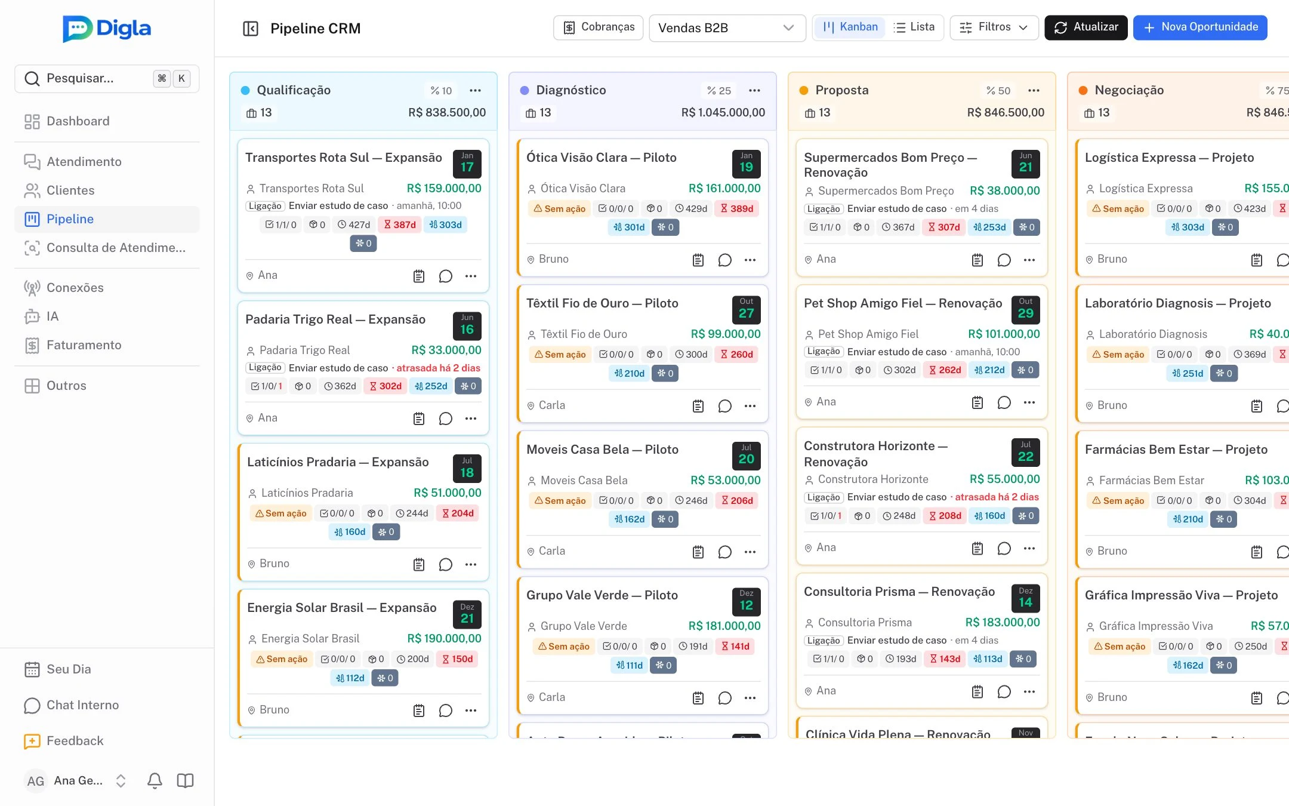The width and height of the screenshot is (1289, 806).
Task: Open IA section in sidebar
Action: click(x=107, y=316)
